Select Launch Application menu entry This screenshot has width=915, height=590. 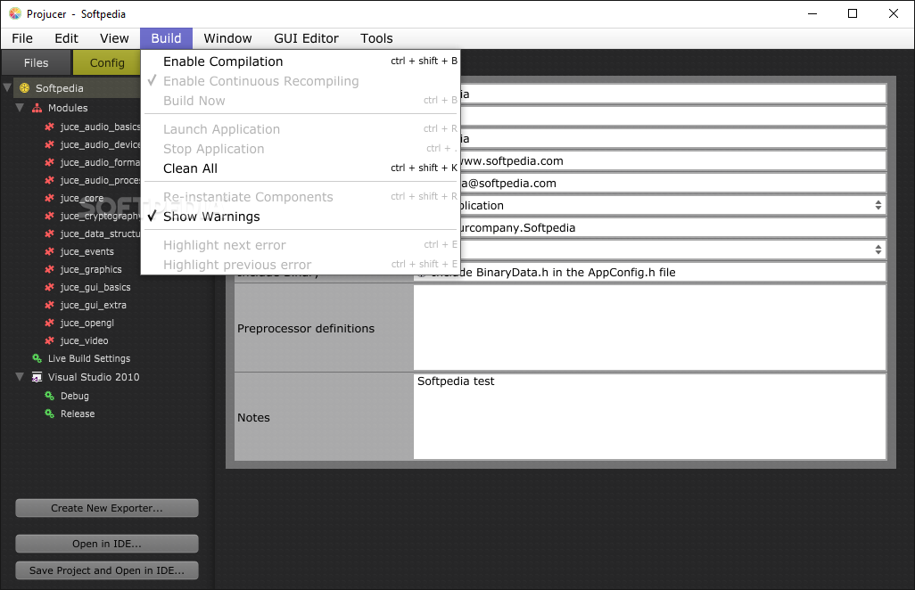coord(301,129)
